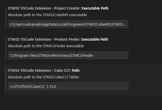Screen dimensions: 162x110
Task: Click the modified indicator bar beside Project Creator
Action: (x=6, y=17)
